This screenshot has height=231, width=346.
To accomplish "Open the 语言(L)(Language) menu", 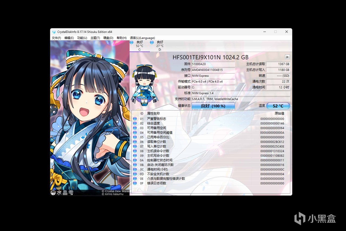I will pyautogui.click(x=142, y=38).
